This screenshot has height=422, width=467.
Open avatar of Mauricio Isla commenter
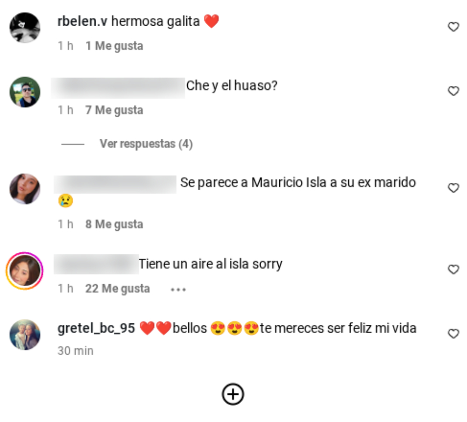coord(25,189)
